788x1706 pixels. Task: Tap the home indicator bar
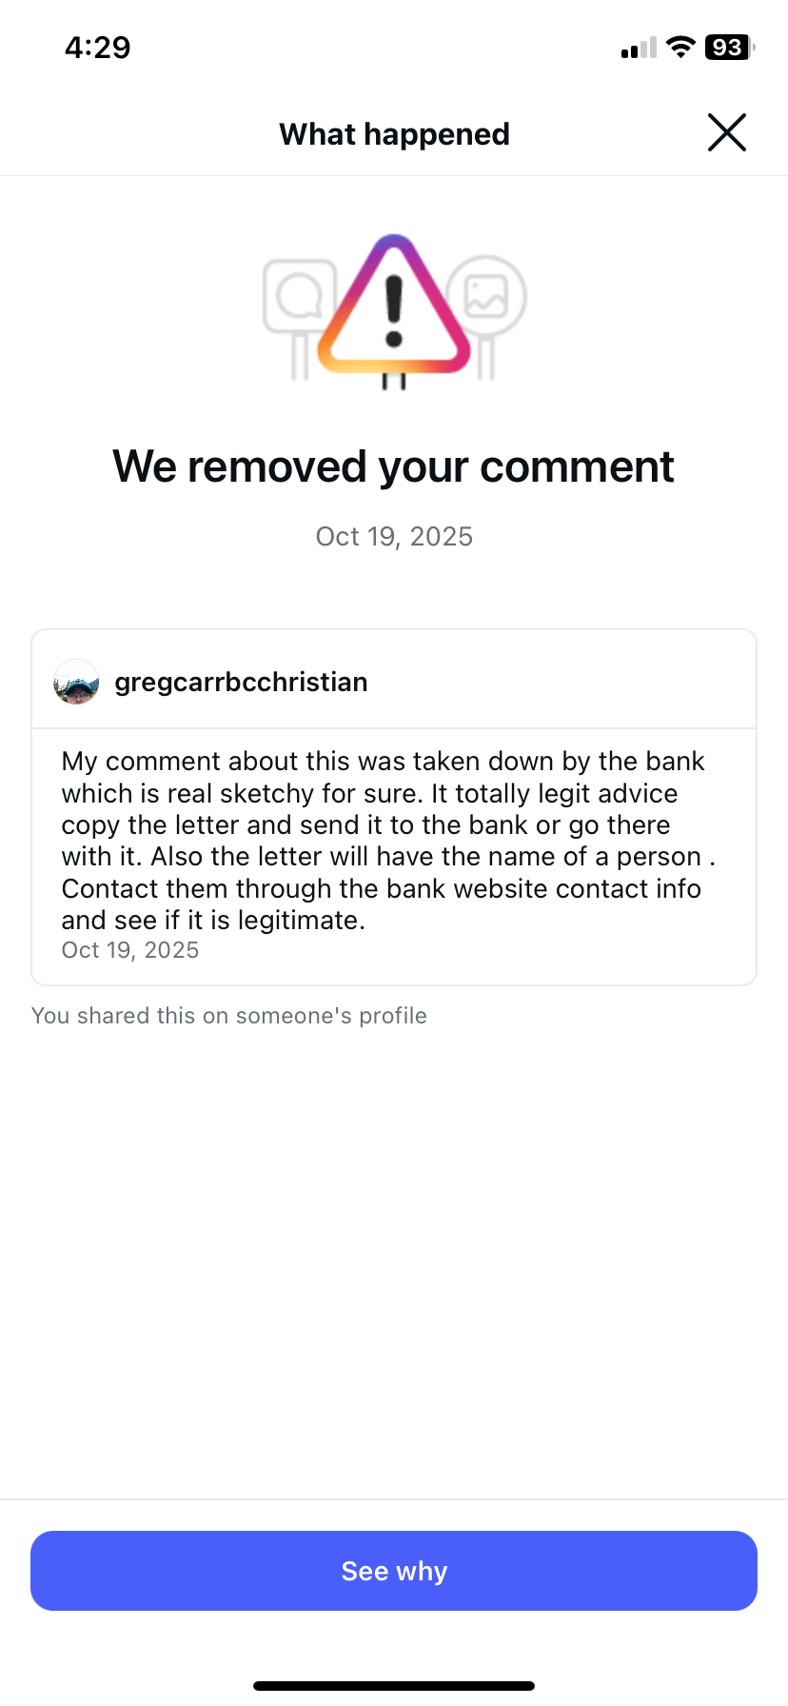coord(394,1686)
